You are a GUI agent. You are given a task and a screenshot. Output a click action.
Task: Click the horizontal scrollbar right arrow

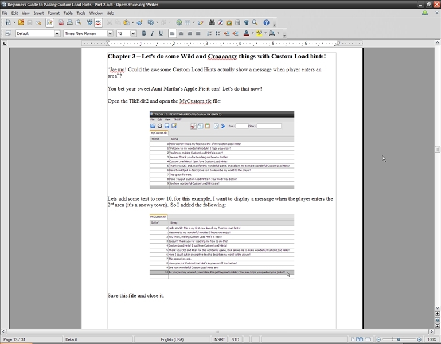[432, 331]
